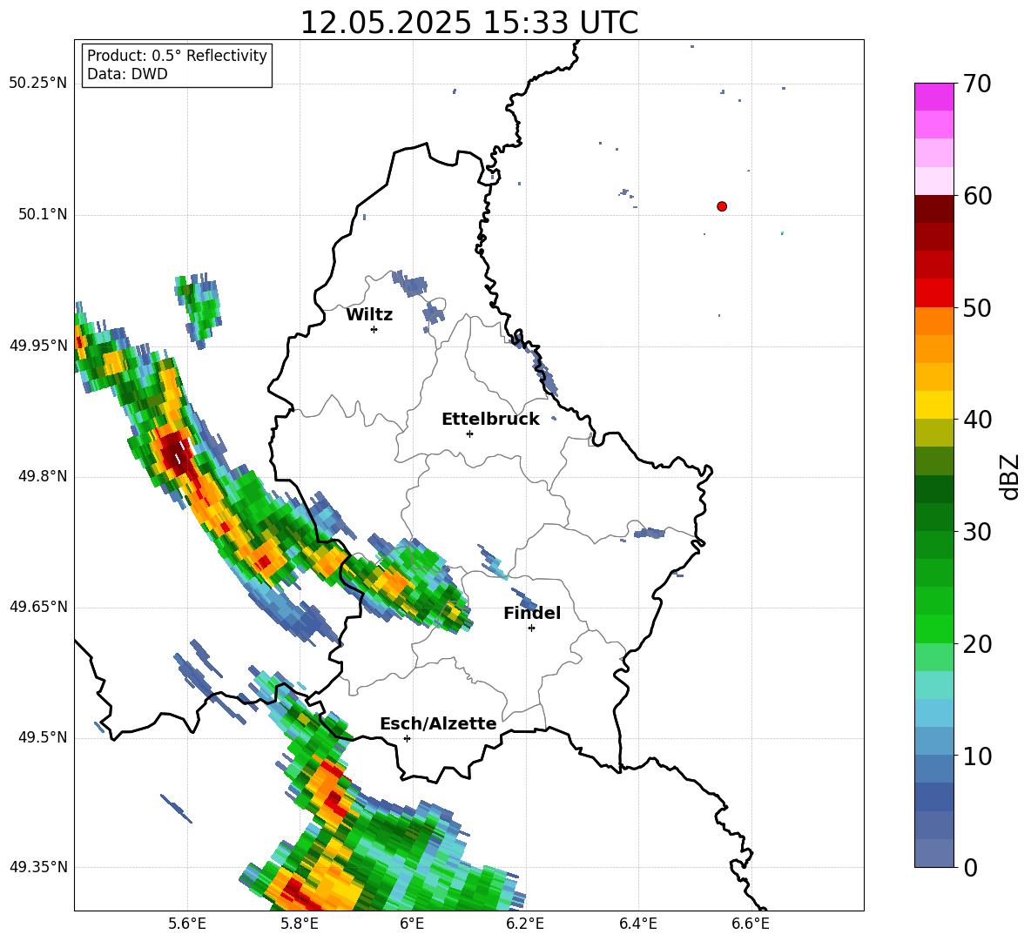
Task: Click the 6.4°E longitude label
Action: coord(637,924)
